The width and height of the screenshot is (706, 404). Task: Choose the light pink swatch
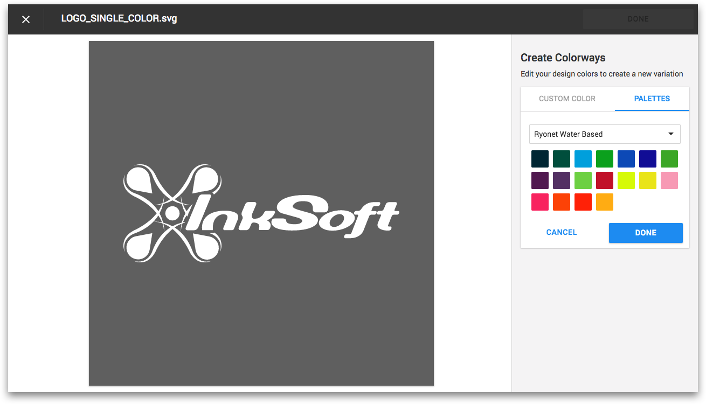[x=669, y=180]
